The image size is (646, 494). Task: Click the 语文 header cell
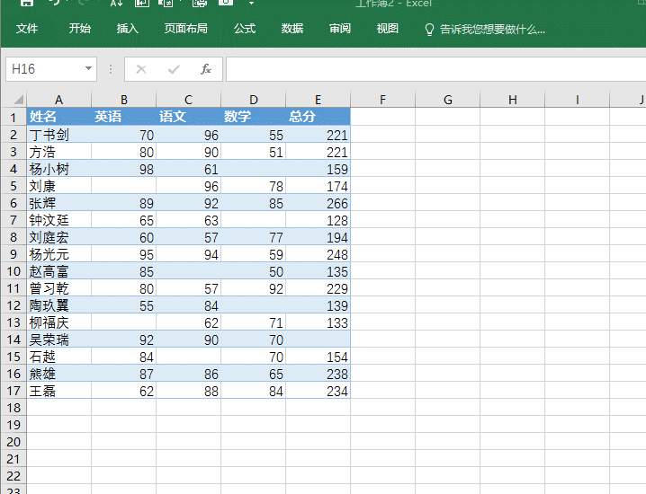188,117
